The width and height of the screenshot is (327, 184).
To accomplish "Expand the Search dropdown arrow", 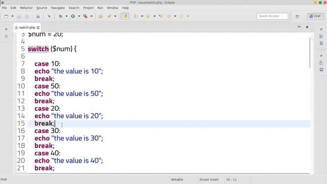I will pyautogui.click(x=115, y=16).
